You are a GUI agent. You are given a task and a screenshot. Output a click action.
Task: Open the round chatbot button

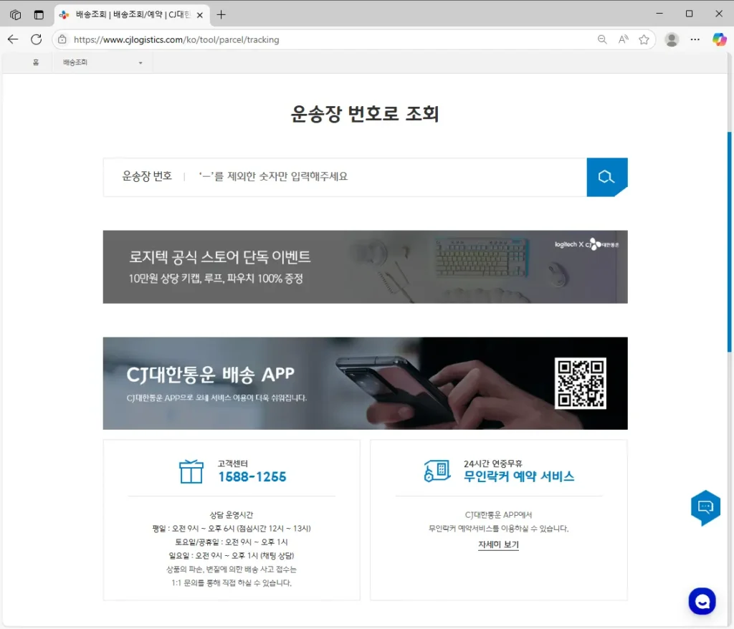(x=702, y=601)
